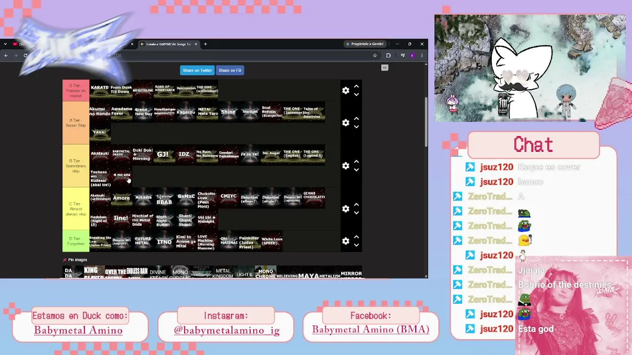Move C Tier row down with arrow
632x355 pixels.
[x=356, y=213]
